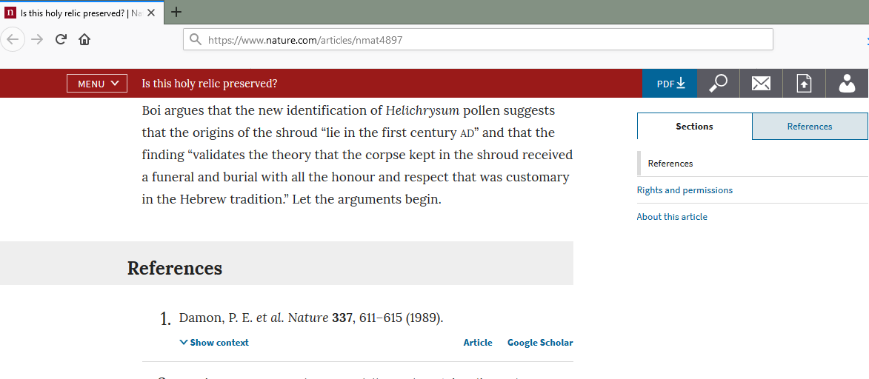The image size is (869, 379).
Task: Click the share article upload icon
Action: click(x=804, y=84)
